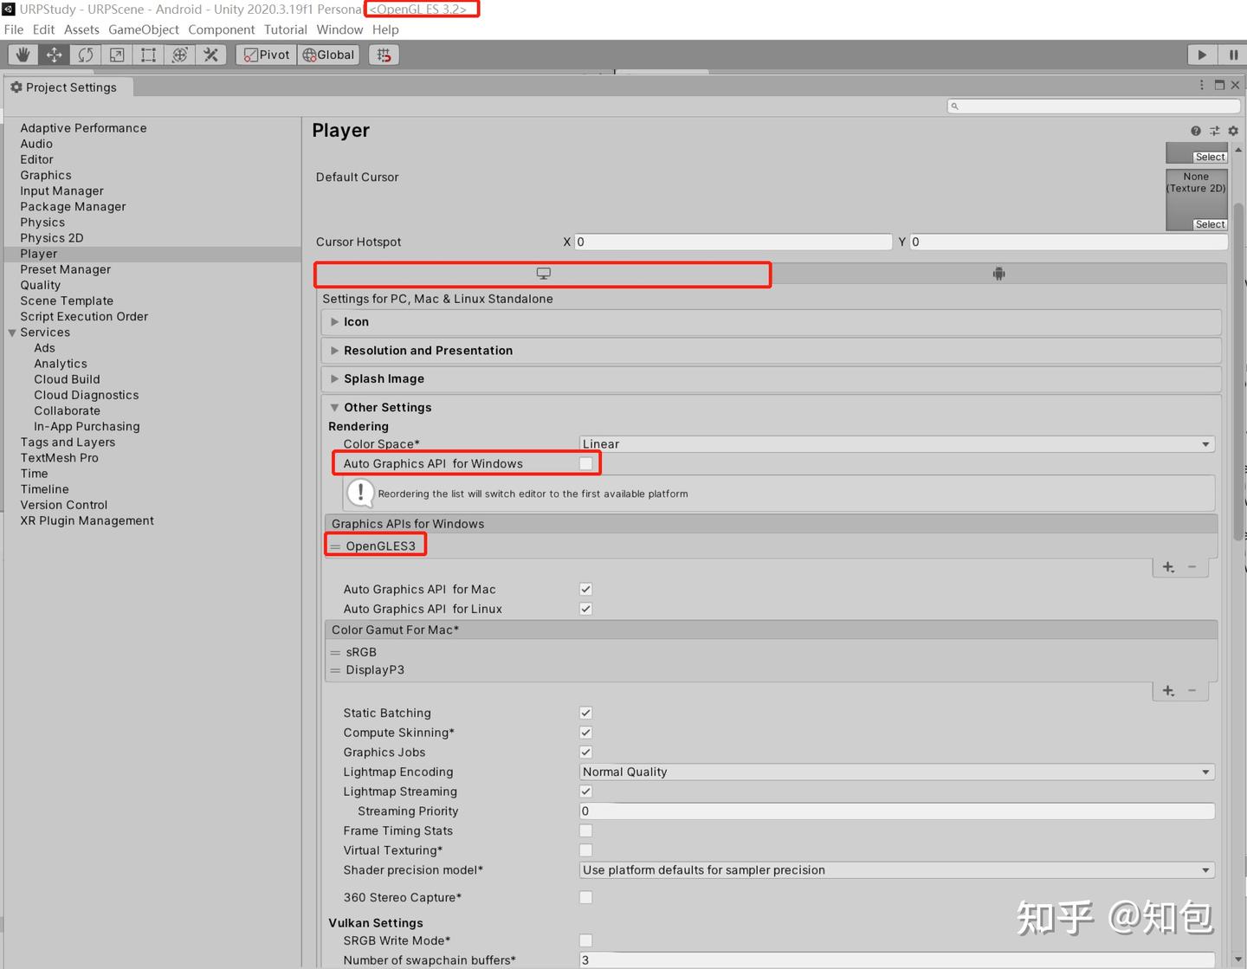Open the Component menu

tap(222, 29)
